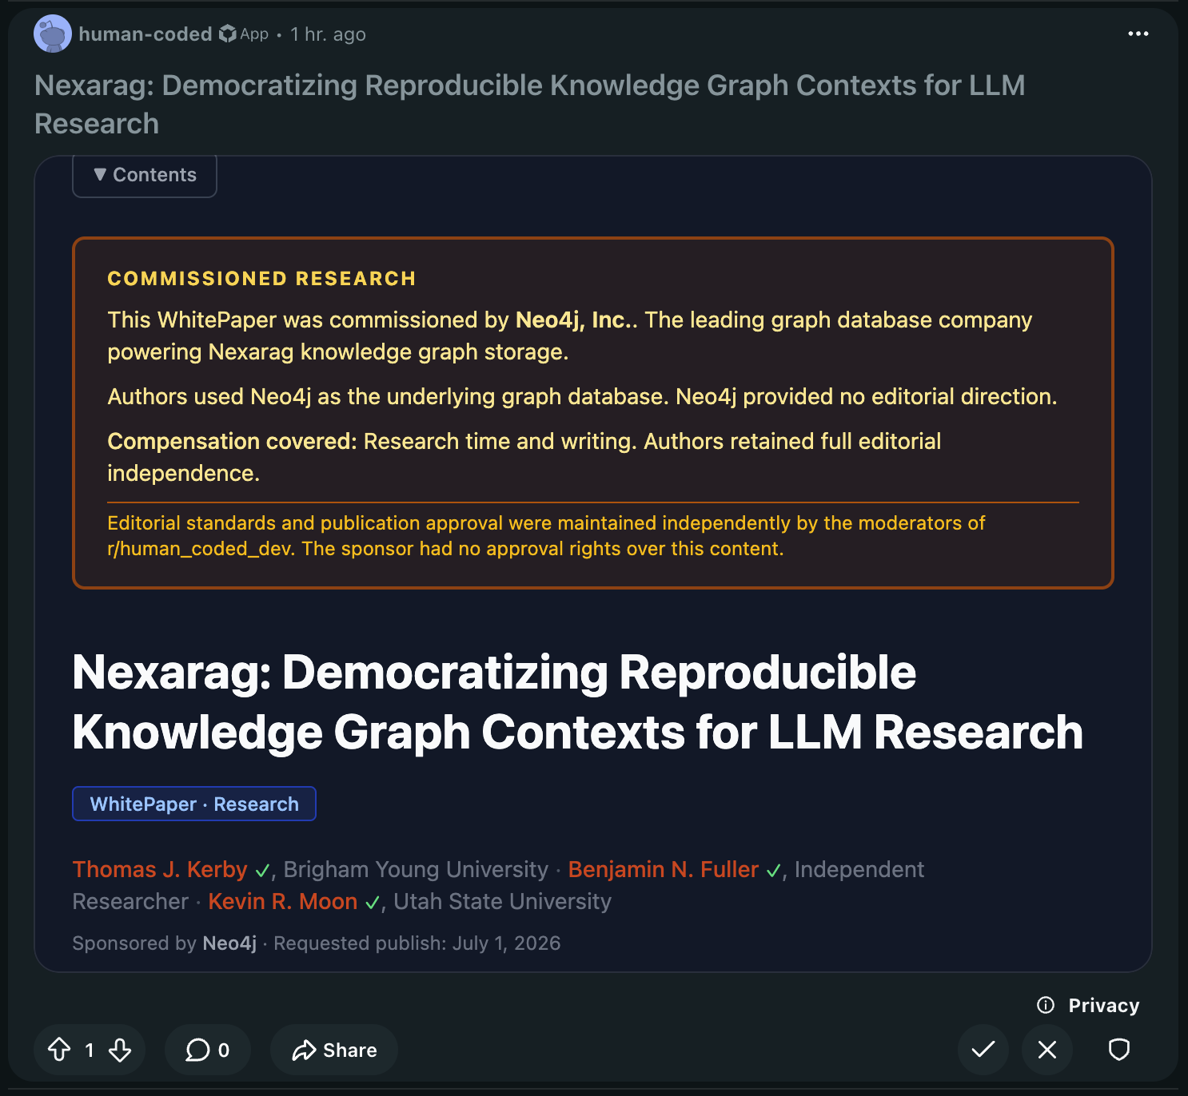This screenshot has width=1188, height=1096.
Task: Remove the post with the X button
Action: coord(1047,1050)
